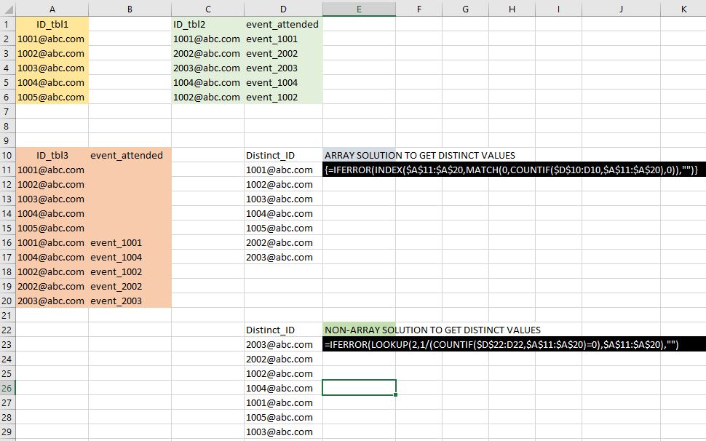Click Distinct_ID header in row 22
This screenshot has height=441, width=706.
(283, 330)
